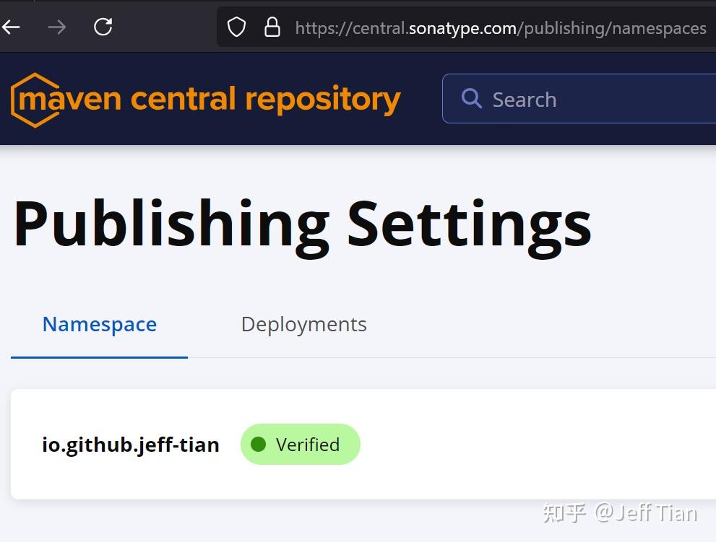Click the shield tracking protection icon
The height and width of the screenshot is (542, 716).
tap(236, 27)
